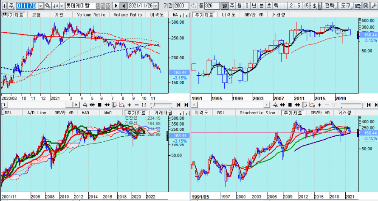Expand the stock code 011170 dropdown

point(40,6)
